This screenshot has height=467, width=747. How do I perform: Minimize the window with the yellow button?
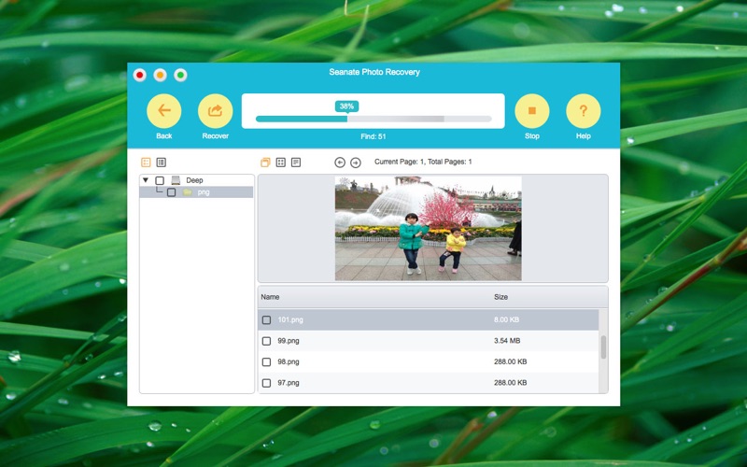pos(160,75)
